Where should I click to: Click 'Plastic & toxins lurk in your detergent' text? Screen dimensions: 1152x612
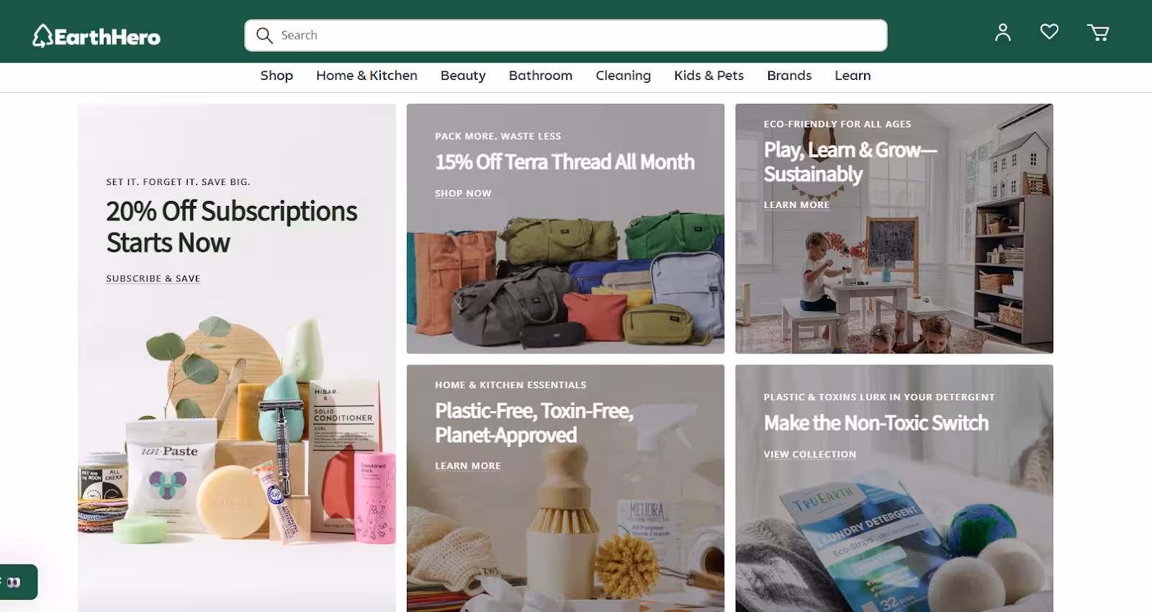[879, 397]
